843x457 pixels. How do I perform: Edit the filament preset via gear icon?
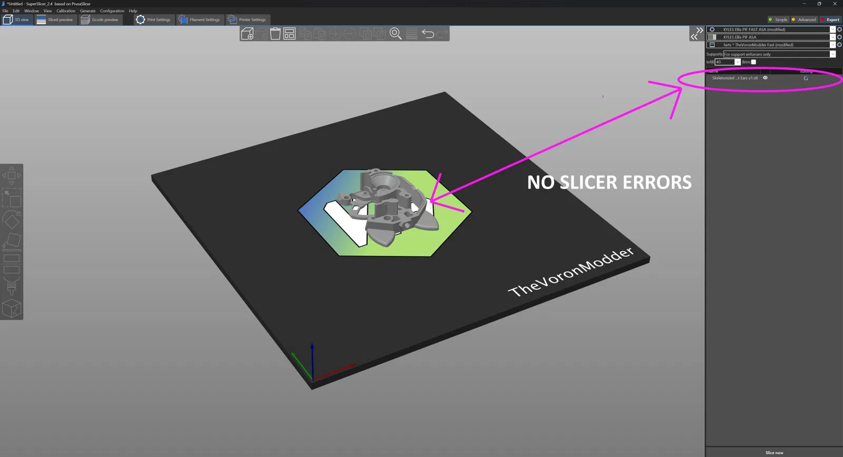839,37
